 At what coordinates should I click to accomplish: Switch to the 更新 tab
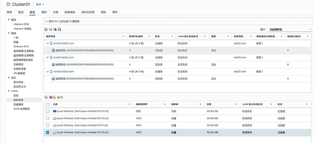115,12
